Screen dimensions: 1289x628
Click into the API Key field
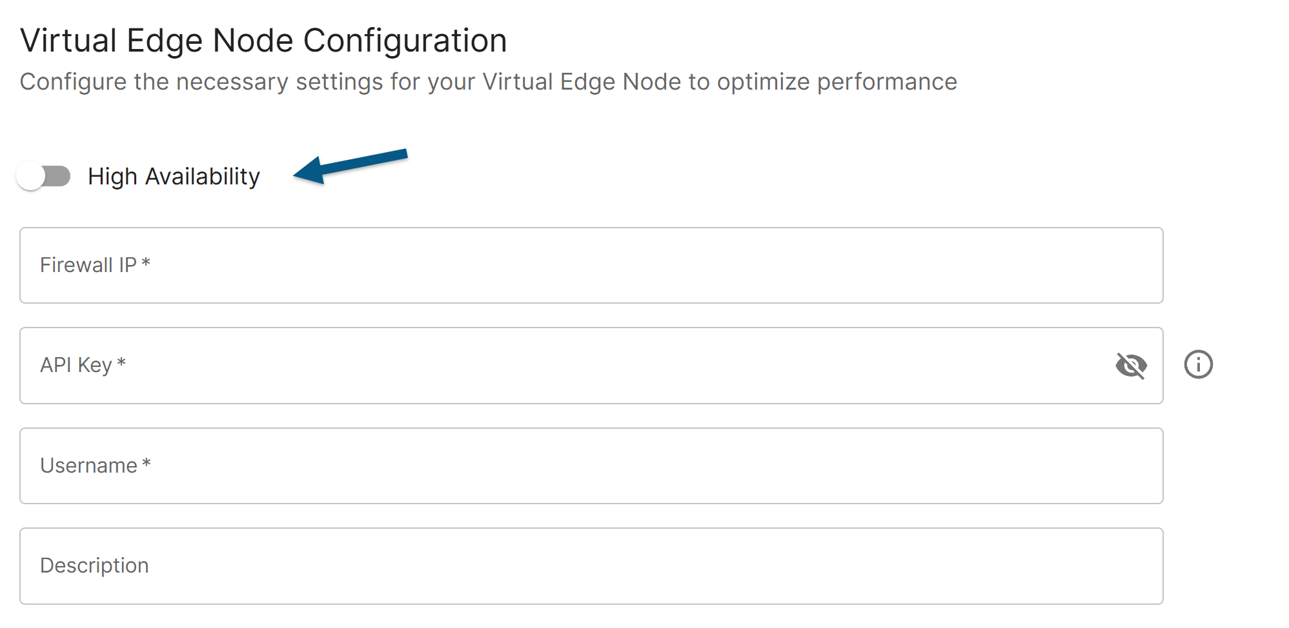click(568, 366)
